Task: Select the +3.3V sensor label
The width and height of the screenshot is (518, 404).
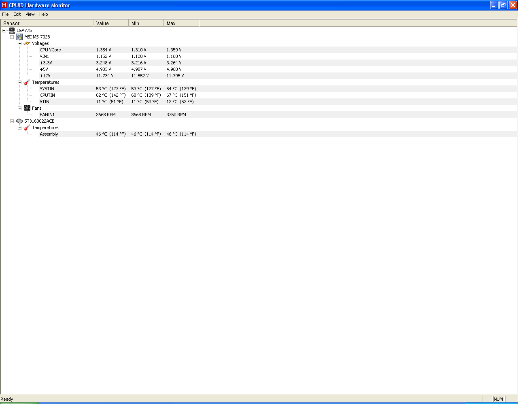Action: 46,63
